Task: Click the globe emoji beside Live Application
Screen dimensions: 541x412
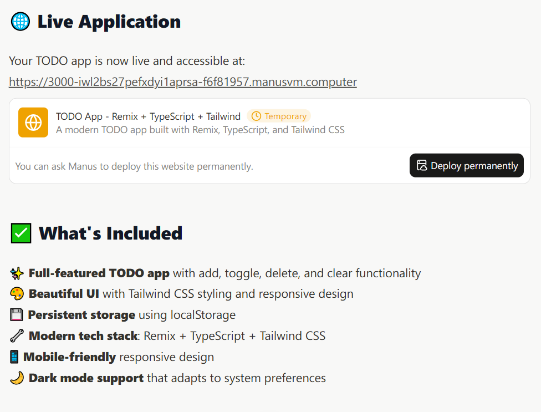Action: [21, 22]
